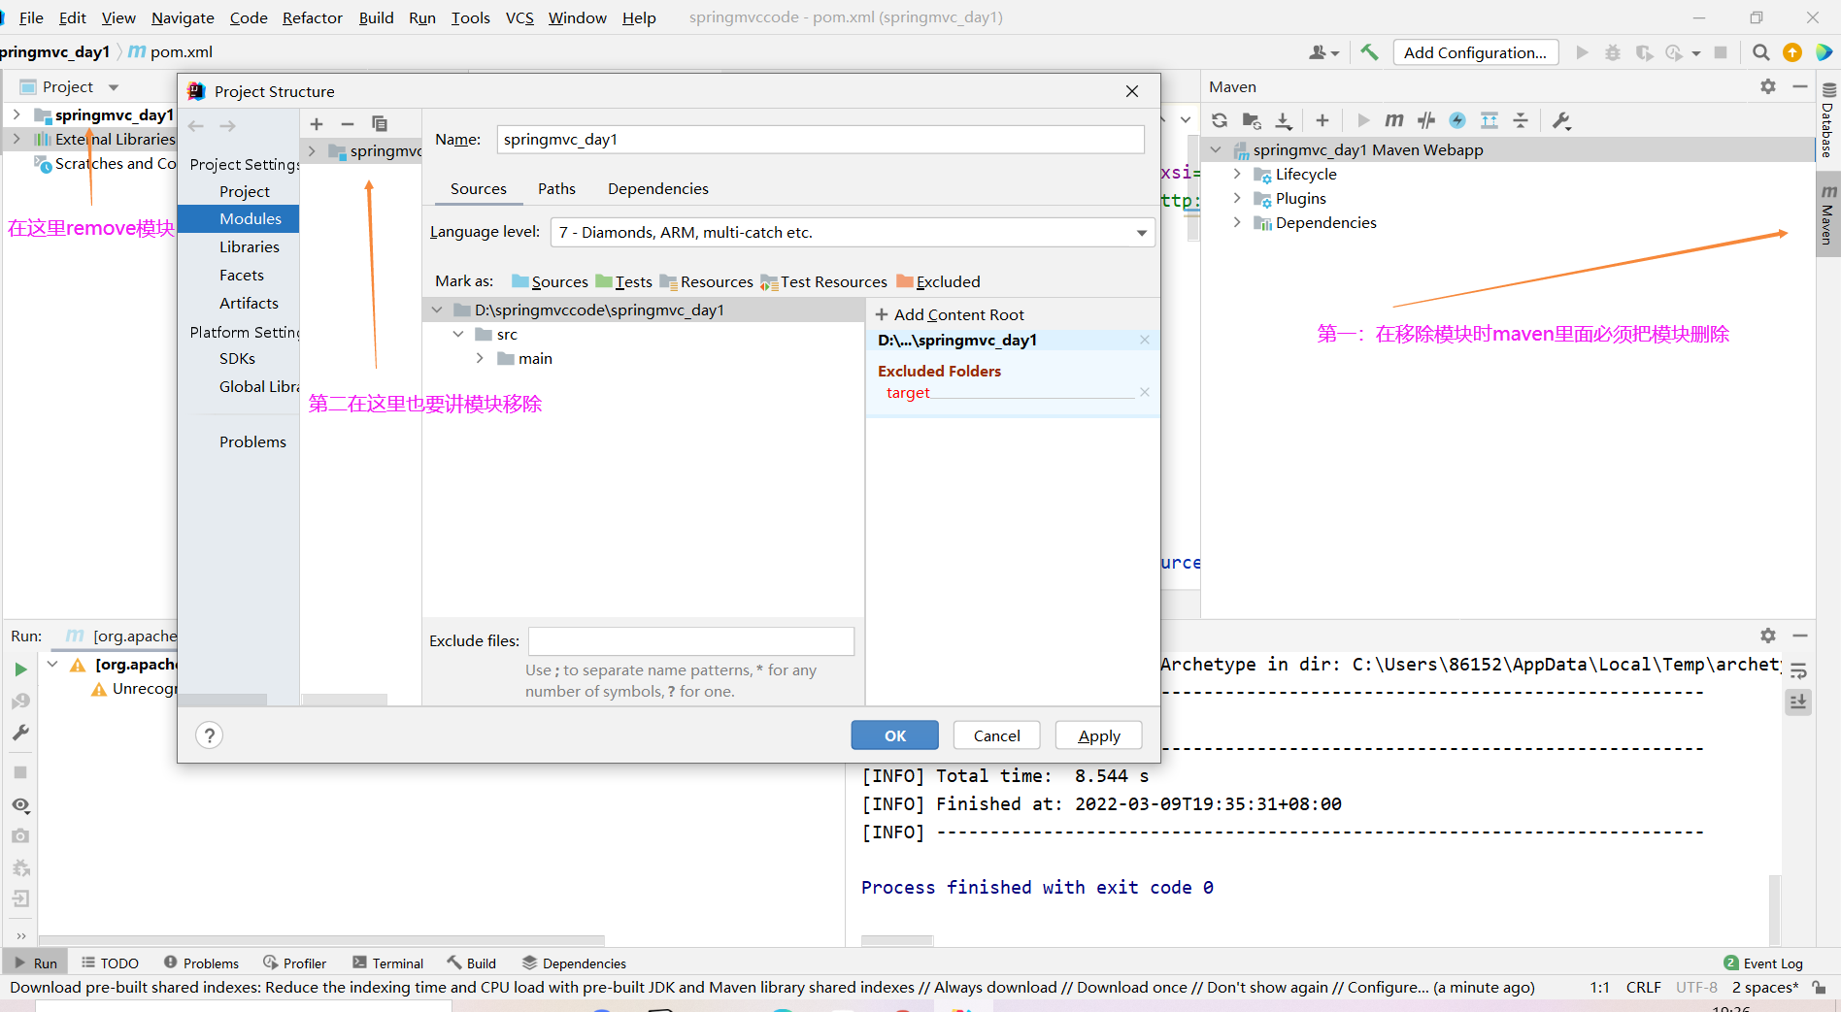Viewport: 1841px width, 1012px height.
Task: Expand the main folder in content tree
Action: click(480, 358)
